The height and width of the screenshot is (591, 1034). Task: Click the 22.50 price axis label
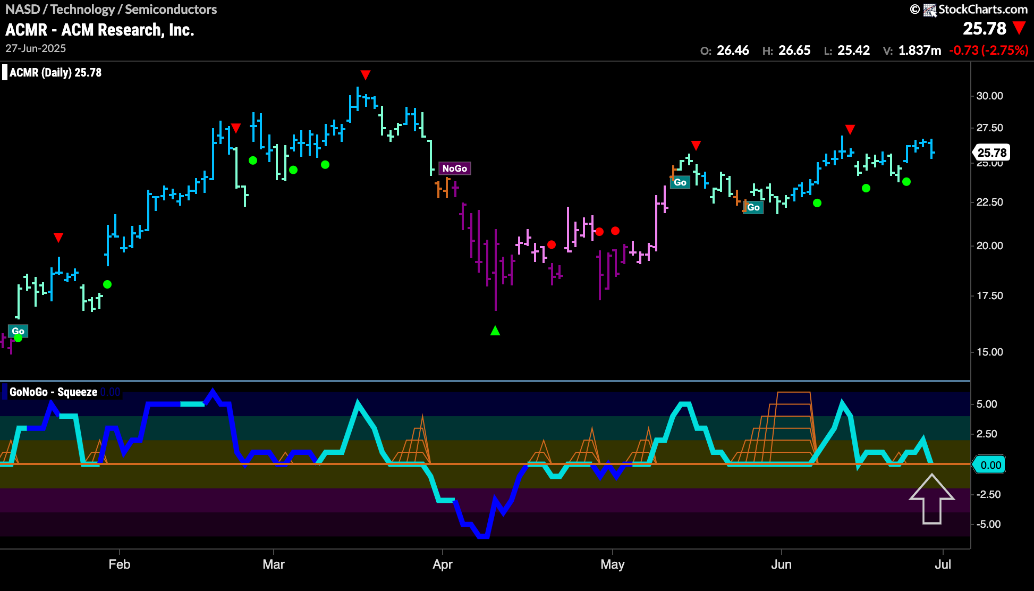[990, 202]
